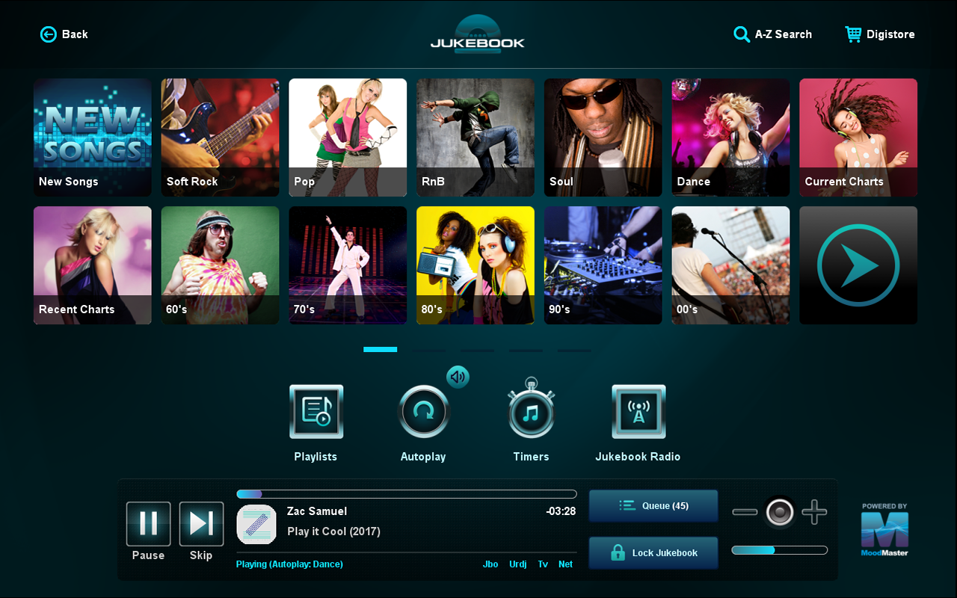Select the first page indicator
This screenshot has width=957, height=598.
click(x=381, y=349)
